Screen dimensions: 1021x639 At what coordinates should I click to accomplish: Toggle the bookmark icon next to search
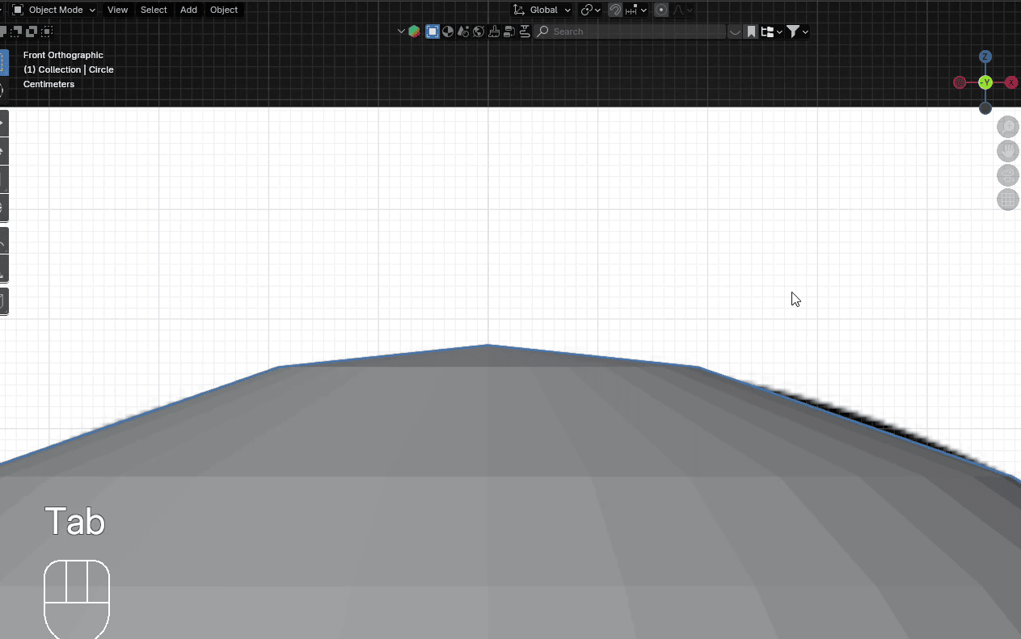tap(751, 32)
